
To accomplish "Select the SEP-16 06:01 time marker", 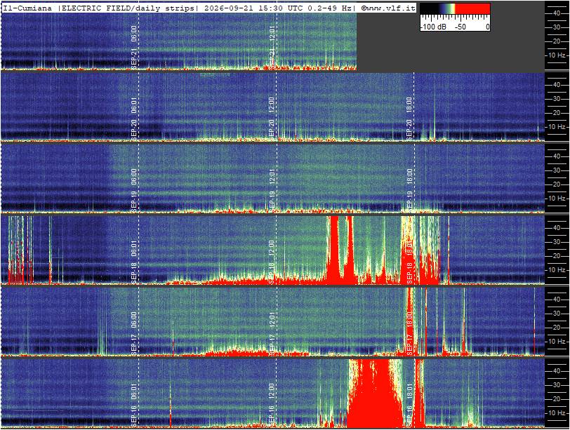I will click(134, 405).
